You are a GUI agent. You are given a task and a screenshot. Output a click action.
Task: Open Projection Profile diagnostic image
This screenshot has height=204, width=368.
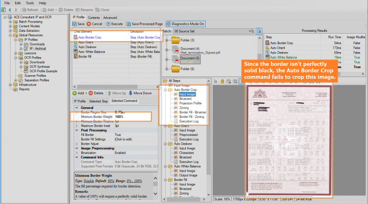pos(190,103)
